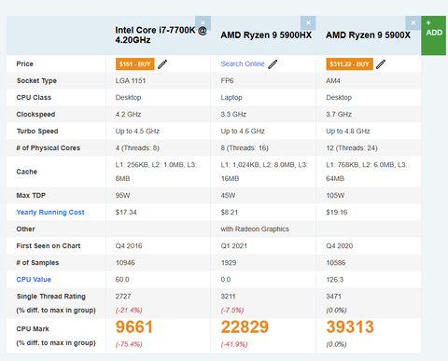Click the LGA 1151 socket value
The height and width of the screenshot is (361, 448).
tap(131, 80)
